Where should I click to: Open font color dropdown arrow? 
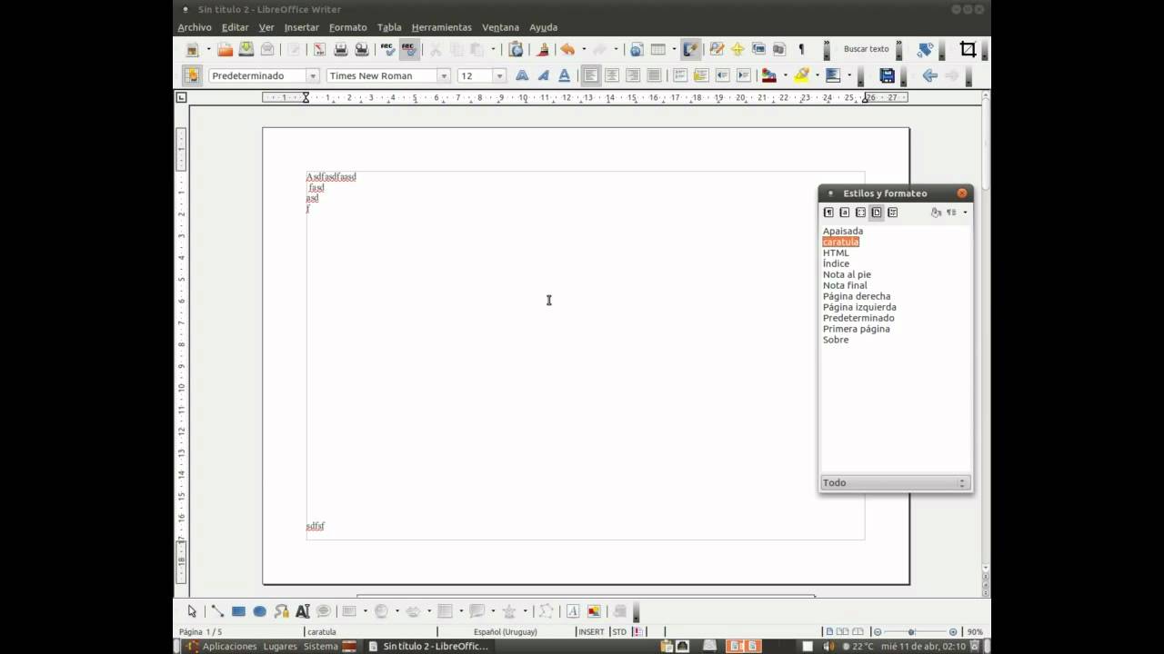[x=784, y=75]
